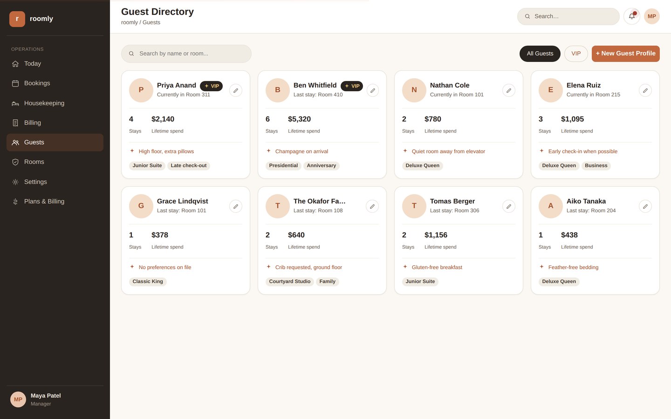The height and width of the screenshot is (419, 671).
Task: Edit Nathan Cole's profile
Action: pos(509,90)
